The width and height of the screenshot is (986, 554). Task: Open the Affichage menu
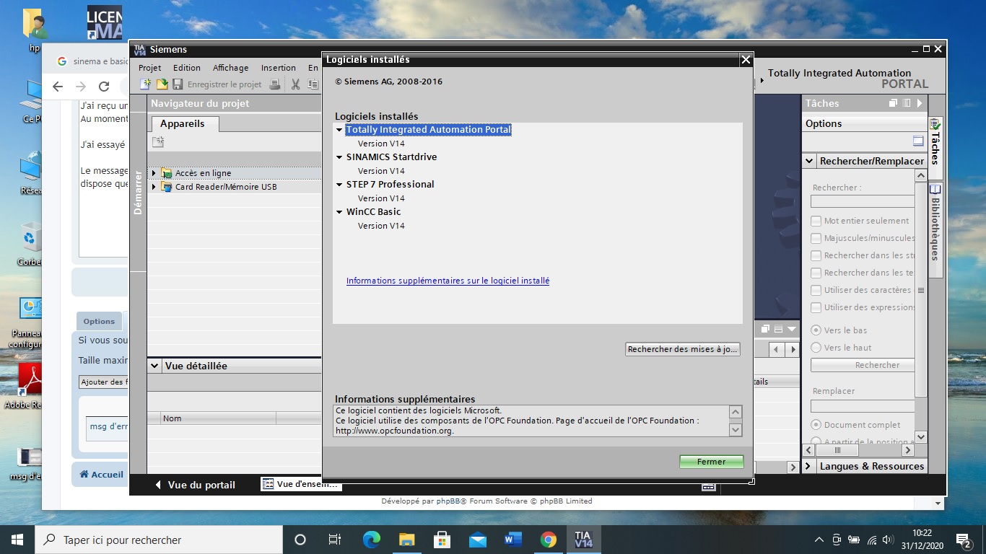(x=230, y=68)
